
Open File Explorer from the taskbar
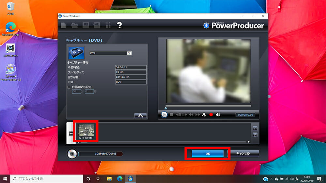click(109, 179)
